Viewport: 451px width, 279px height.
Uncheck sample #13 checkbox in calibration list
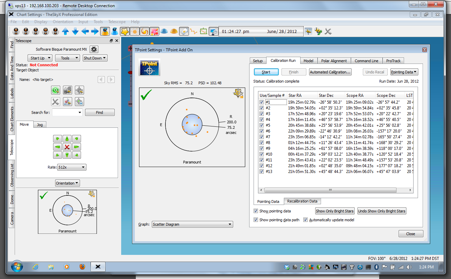[x=261, y=171]
